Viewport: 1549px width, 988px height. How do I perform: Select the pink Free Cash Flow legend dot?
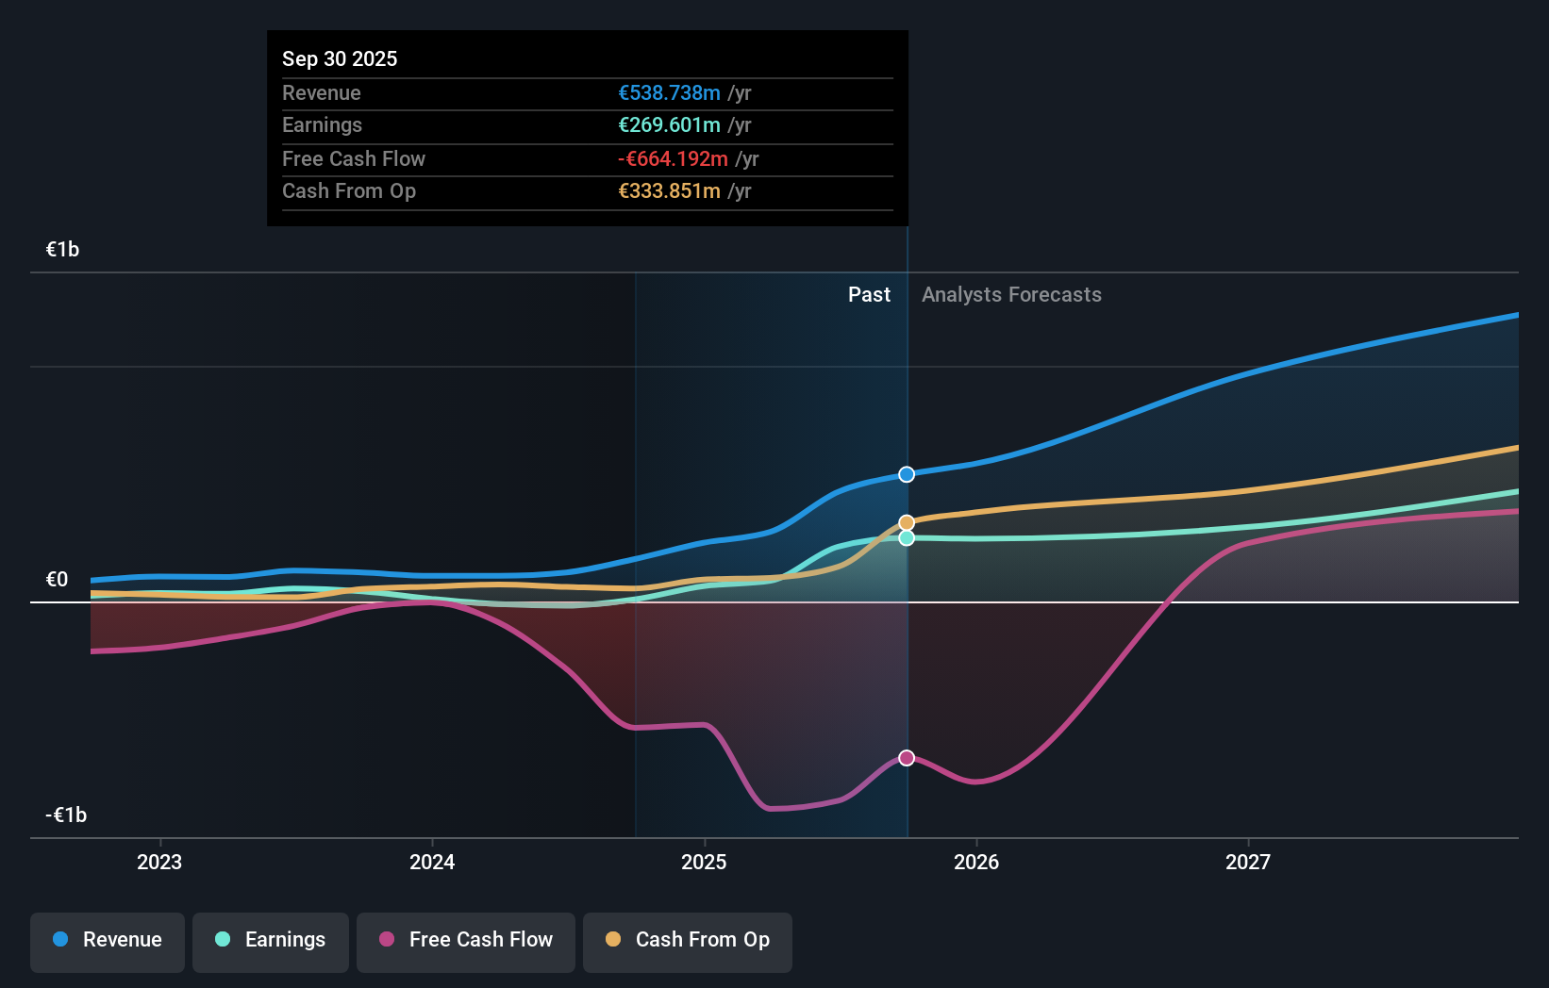(386, 940)
